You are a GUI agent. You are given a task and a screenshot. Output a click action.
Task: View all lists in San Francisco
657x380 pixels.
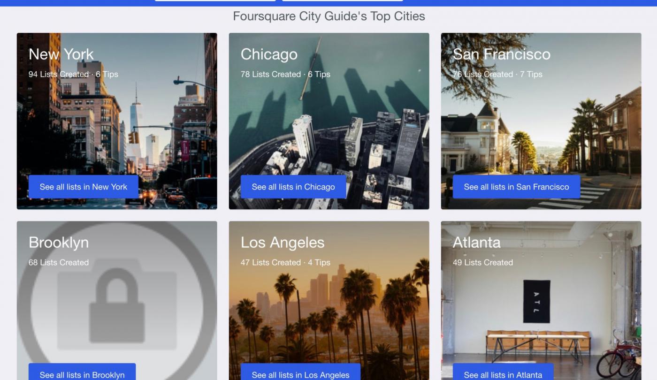516,187
